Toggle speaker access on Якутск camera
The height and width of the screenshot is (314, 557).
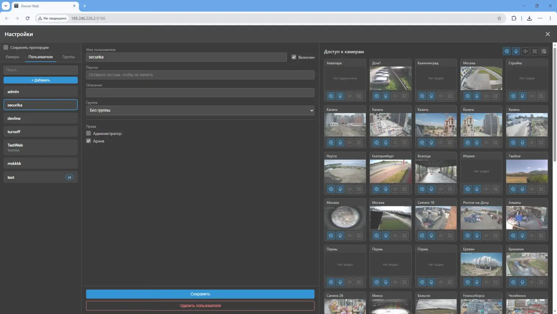point(350,189)
